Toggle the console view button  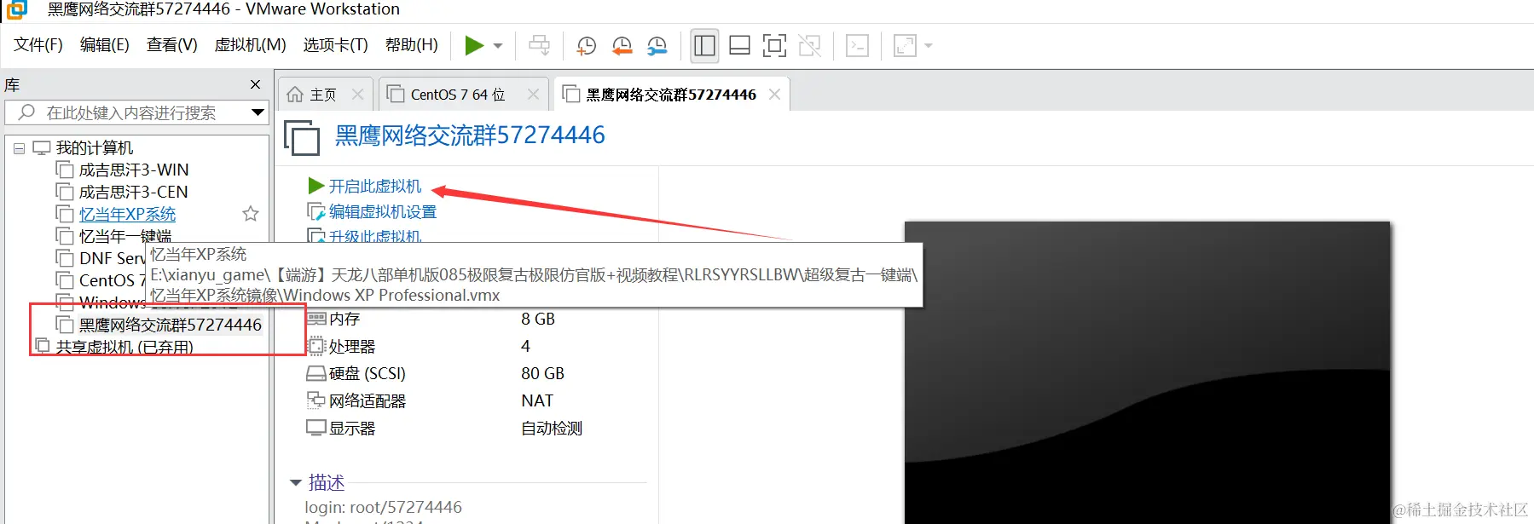point(857,45)
